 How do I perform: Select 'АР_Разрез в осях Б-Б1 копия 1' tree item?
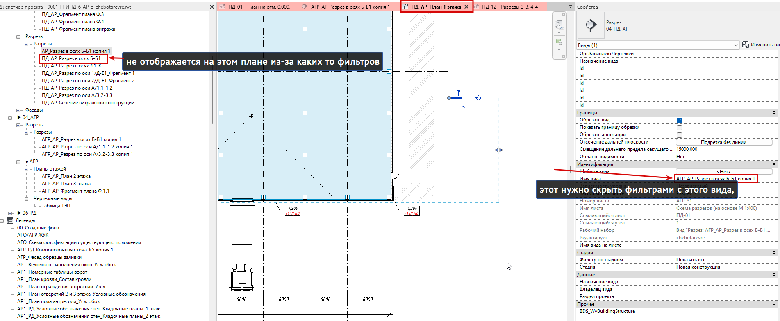click(x=76, y=51)
